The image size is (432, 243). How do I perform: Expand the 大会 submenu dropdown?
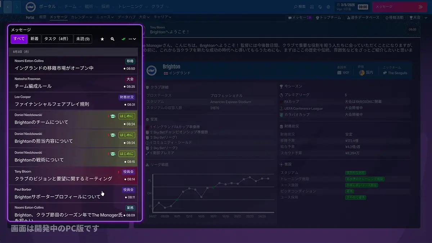tap(144, 17)
